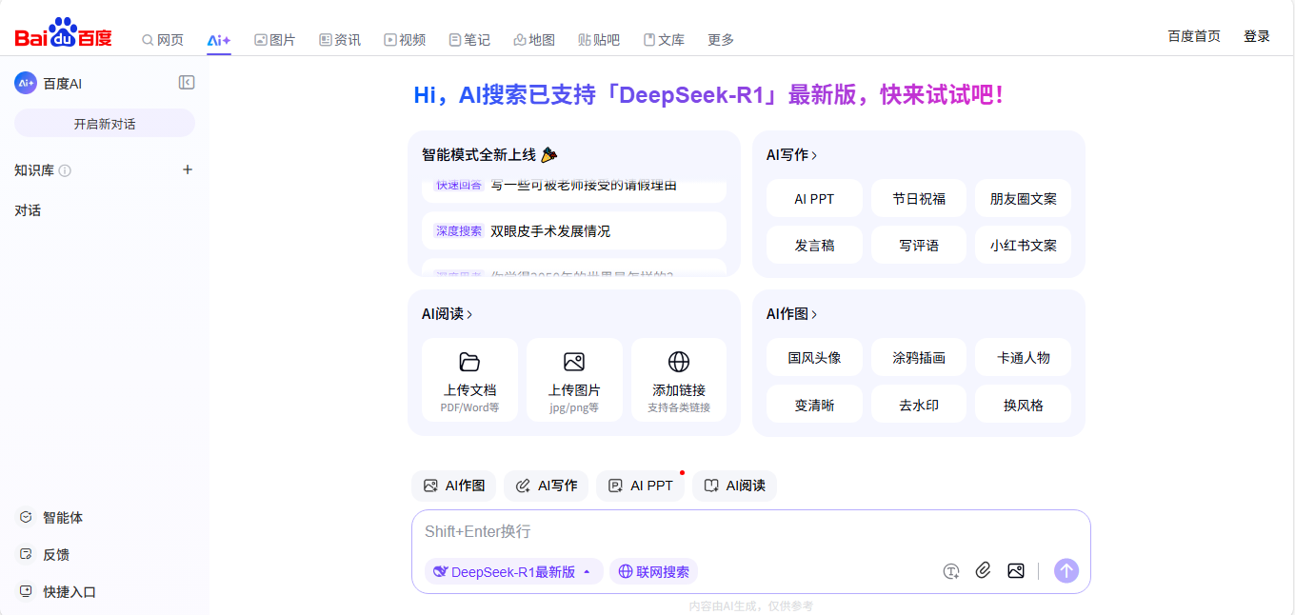The image size is (1295, 615).
Task: Click the 变清晰 option
Action: click(x=814, y=405)
